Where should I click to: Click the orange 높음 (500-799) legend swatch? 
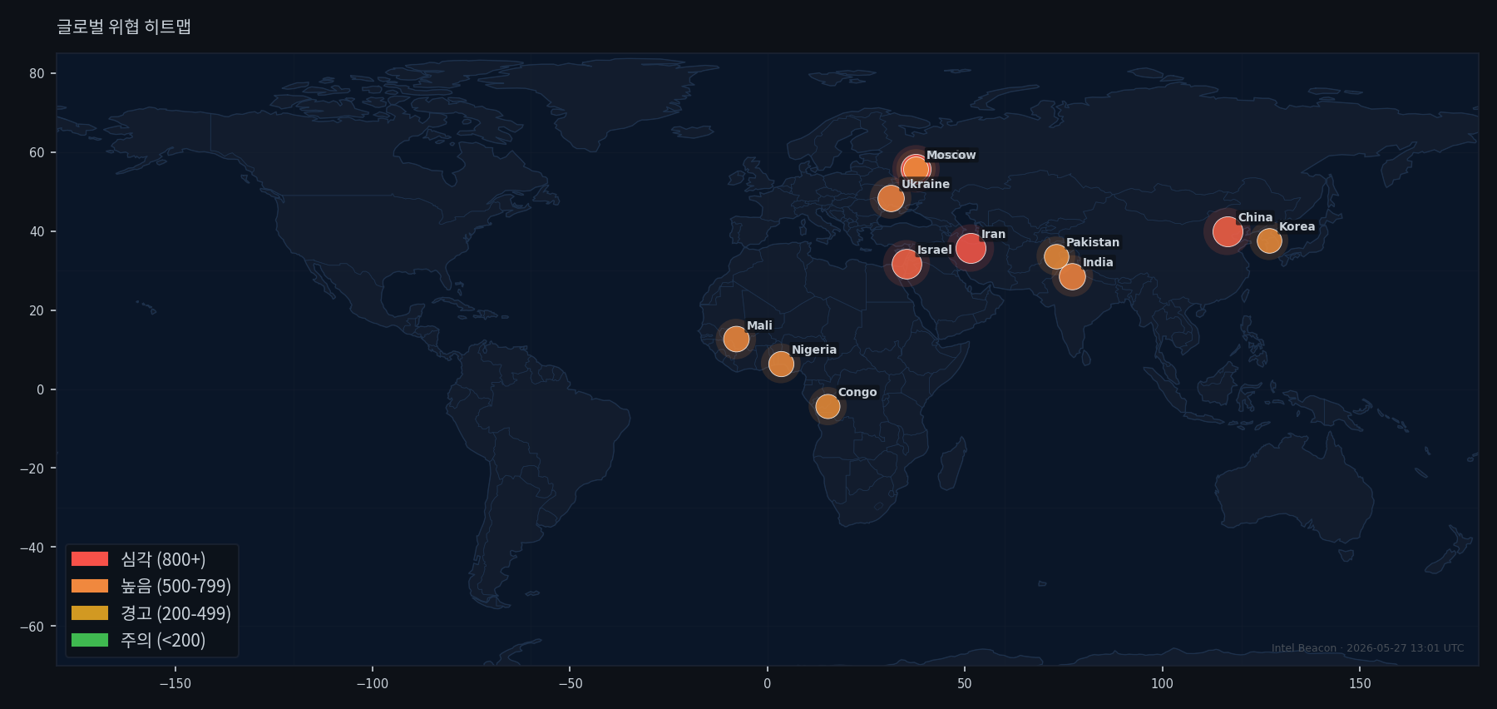pos(90,586)
